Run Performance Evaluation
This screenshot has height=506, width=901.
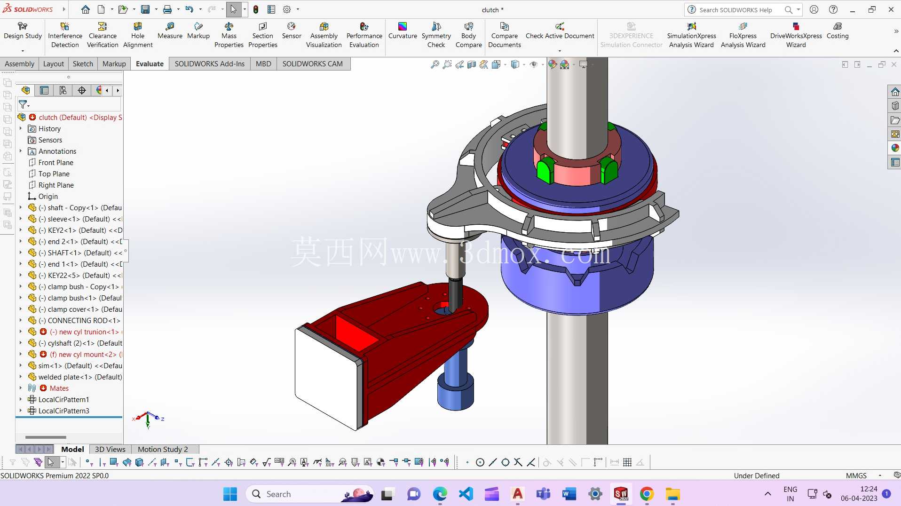click(364, 35)
